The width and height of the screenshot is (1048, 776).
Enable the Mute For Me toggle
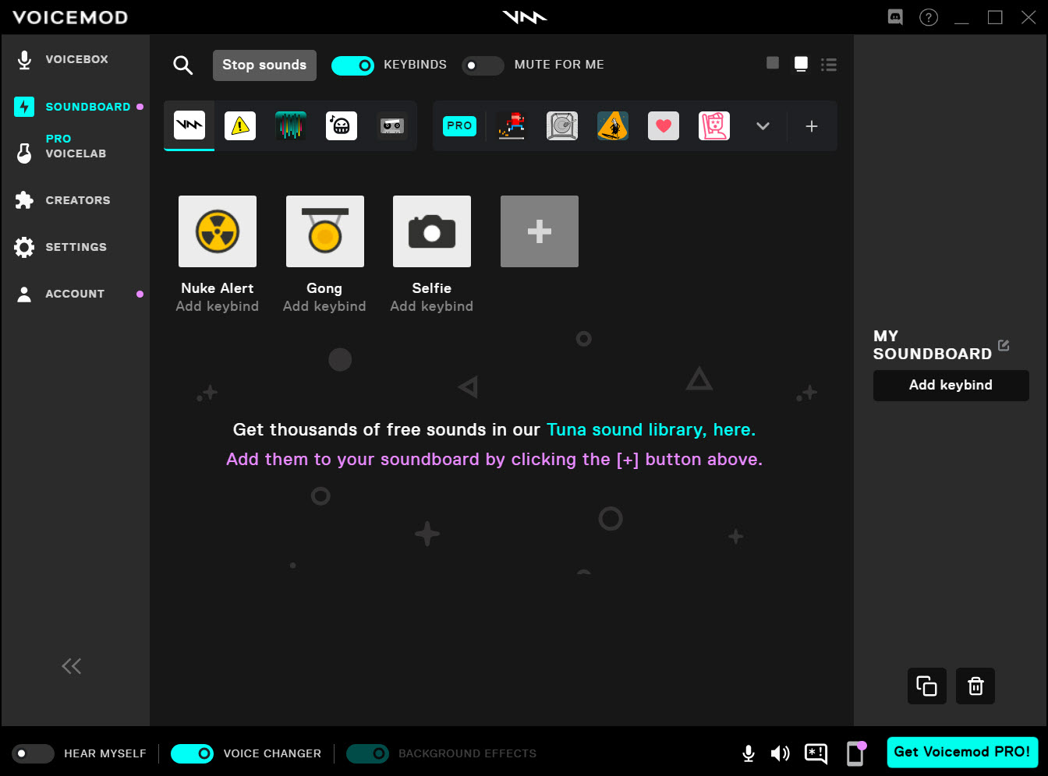(x=483, y=65)
